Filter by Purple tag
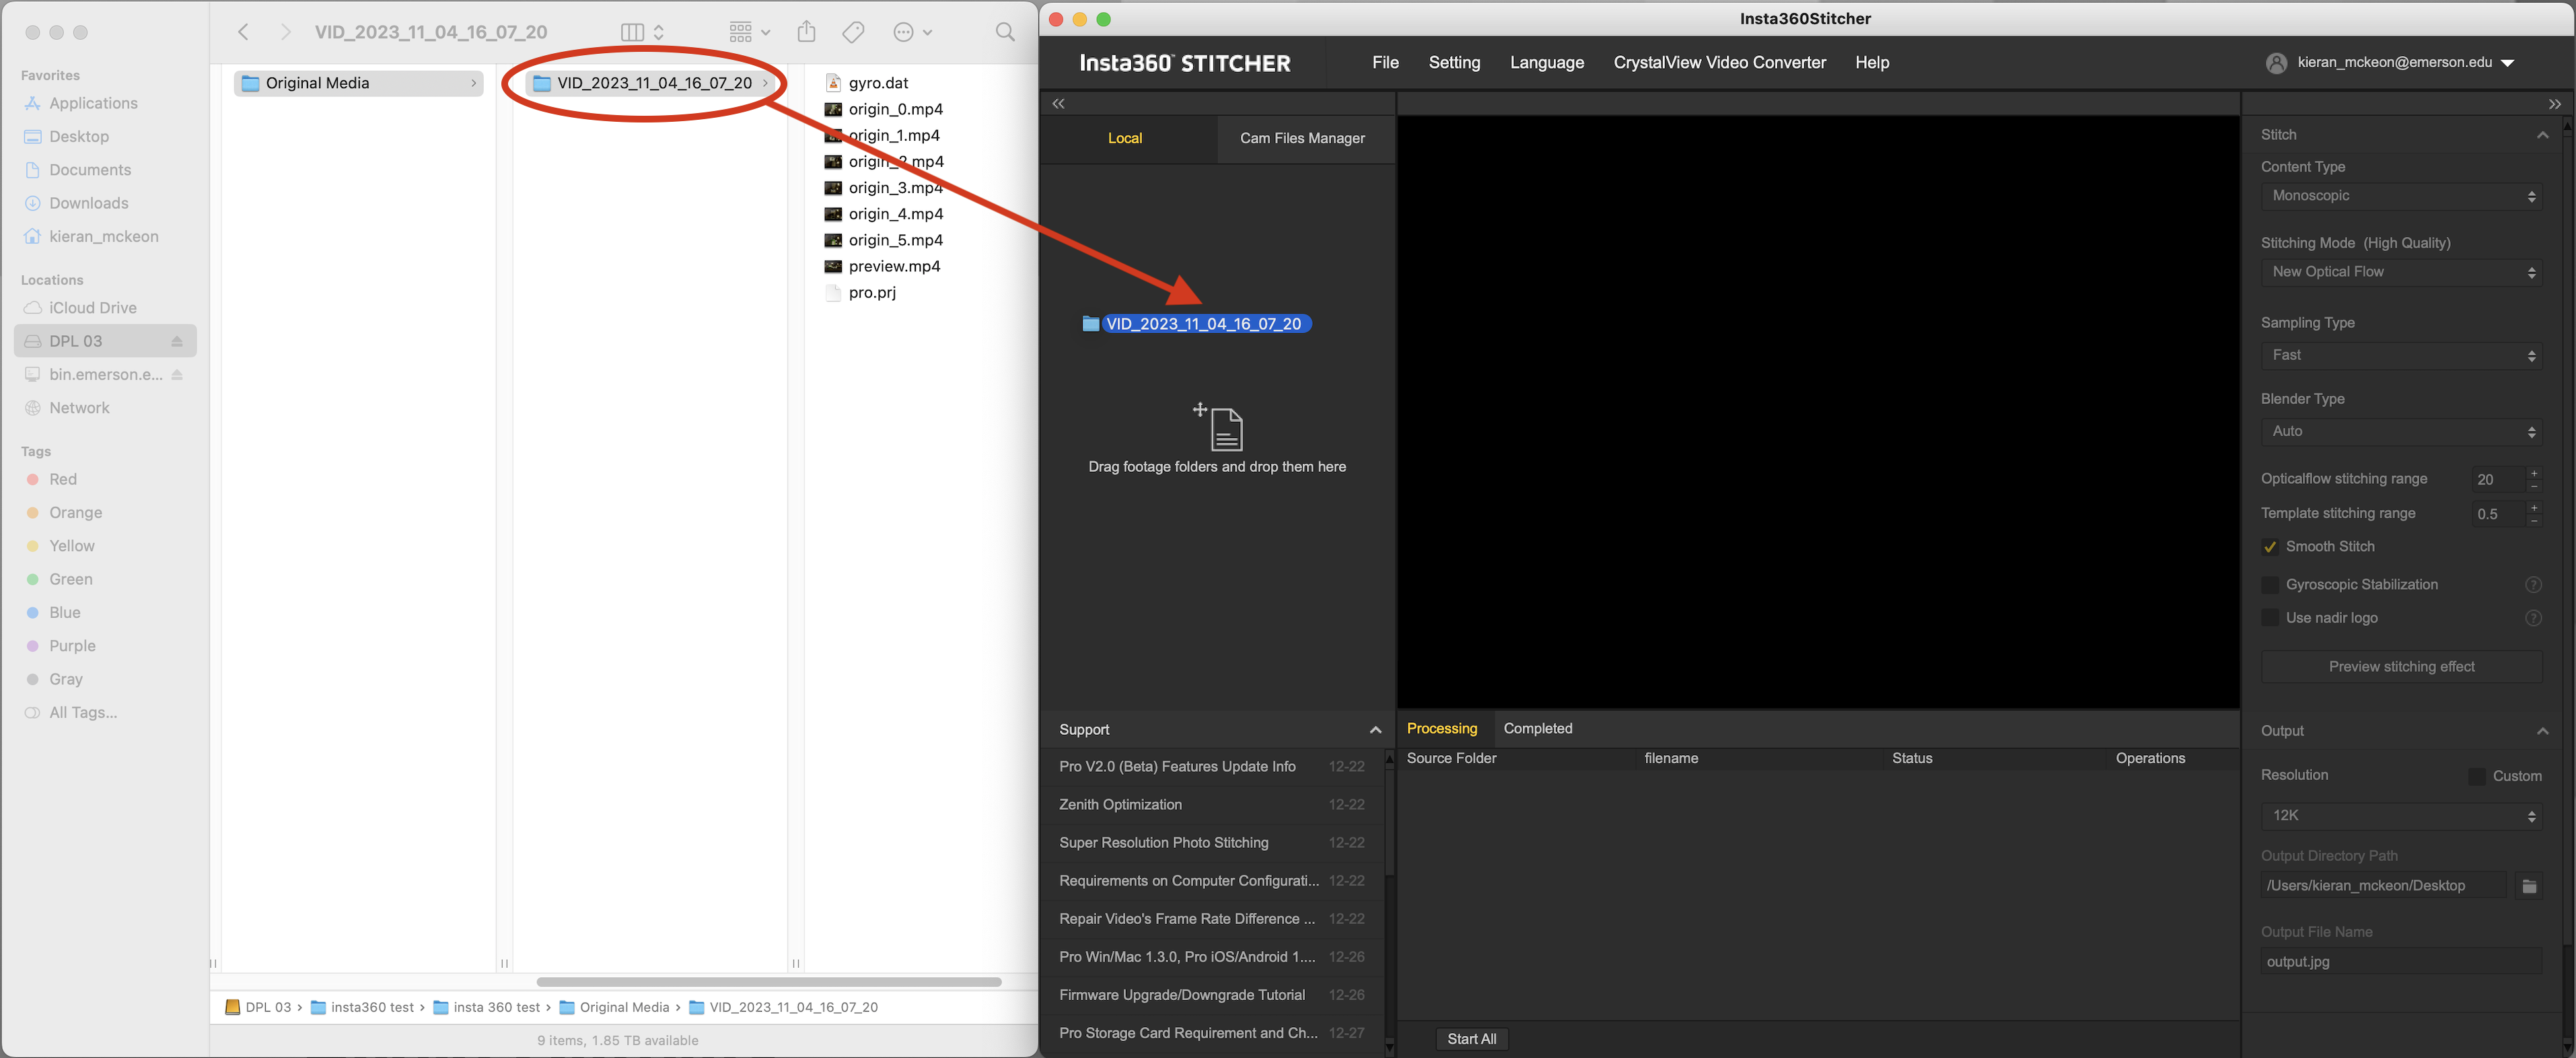The width and height of the screenshot is (2576, 1058). (72, 646)
